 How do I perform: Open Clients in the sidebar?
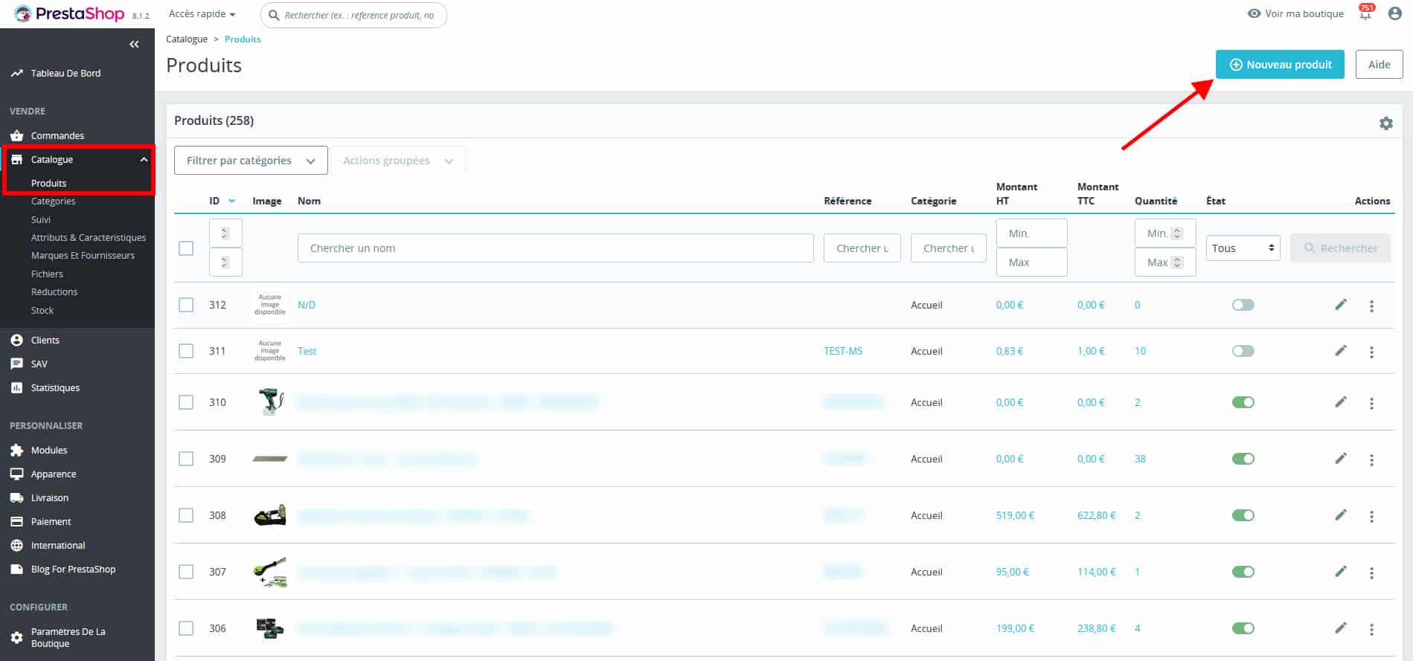click(45, 340)
